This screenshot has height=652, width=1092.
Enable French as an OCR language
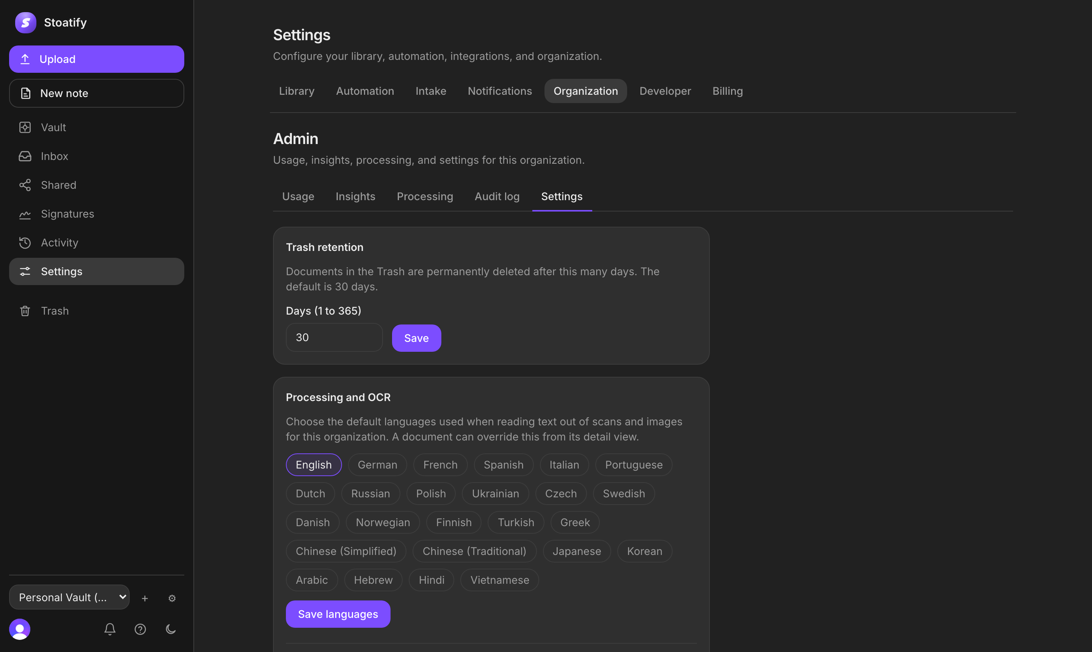pos(440,465)
